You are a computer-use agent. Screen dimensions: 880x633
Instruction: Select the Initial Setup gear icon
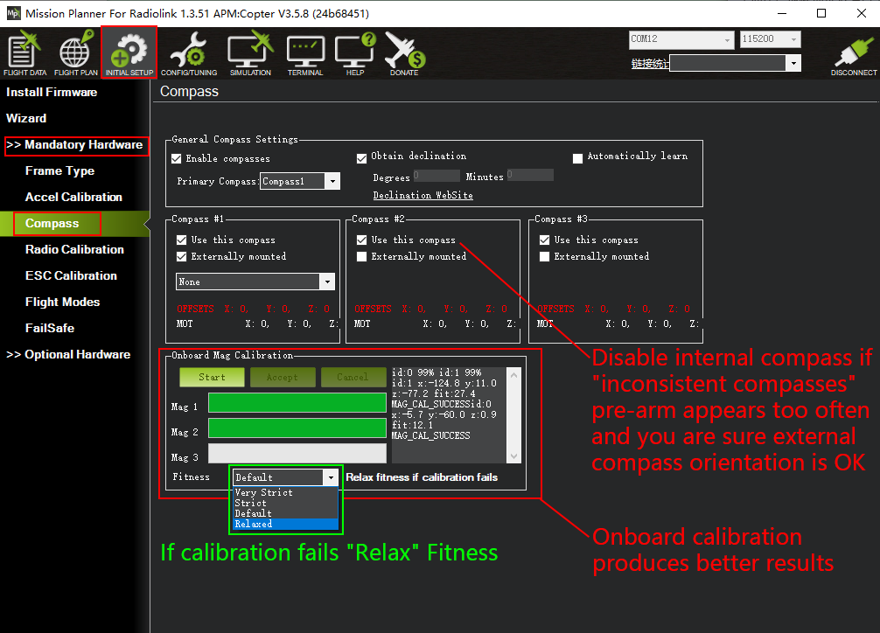[129, 52]
